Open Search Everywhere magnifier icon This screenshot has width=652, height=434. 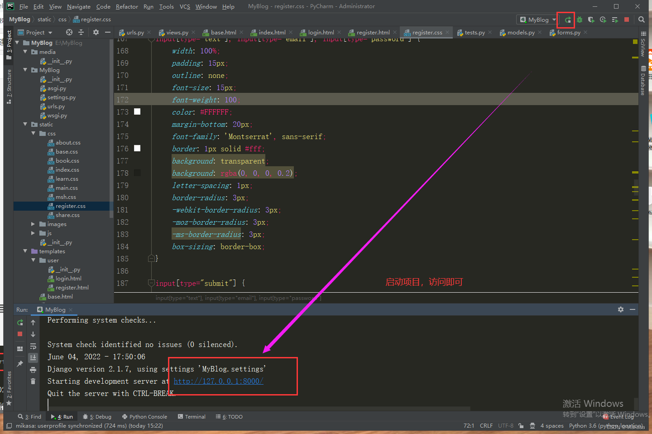click(642, 19)
